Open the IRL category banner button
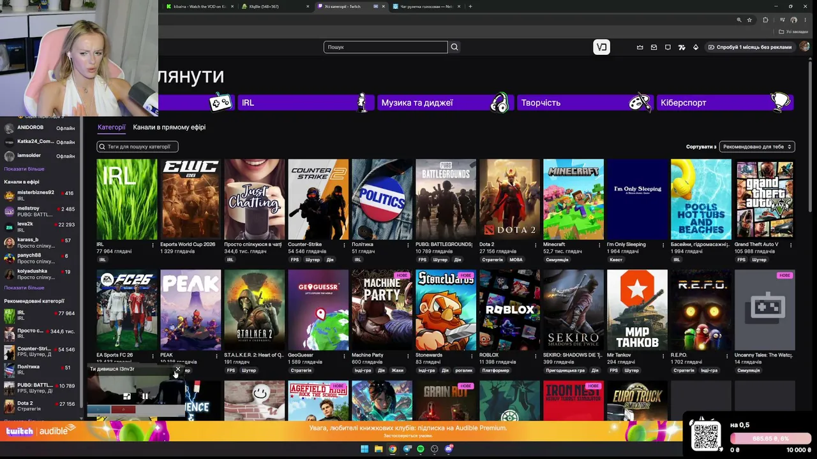 pyautogui.click(x=306, y=103)
